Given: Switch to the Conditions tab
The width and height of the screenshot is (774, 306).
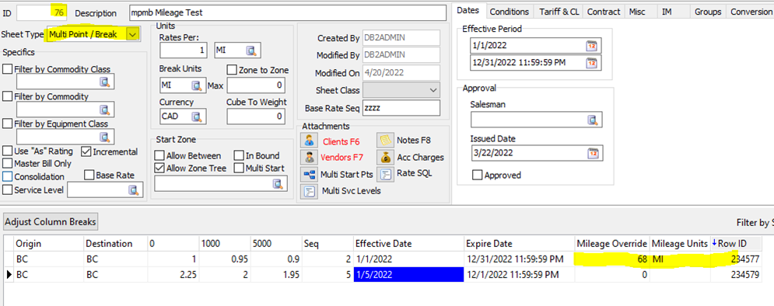Looking at the screenshot, I should pos(510,12).
